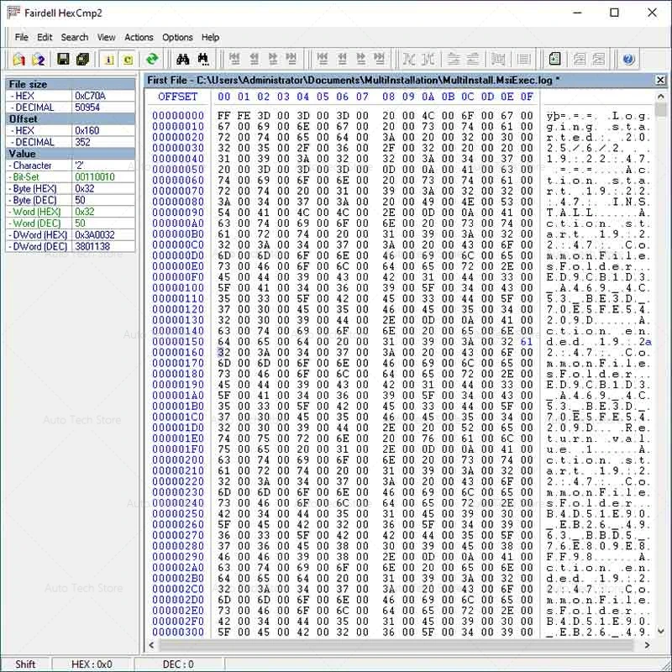The width and height of the screenshot is (672, 672).
Task: Open the Options menu
Action: coord(177,37)
